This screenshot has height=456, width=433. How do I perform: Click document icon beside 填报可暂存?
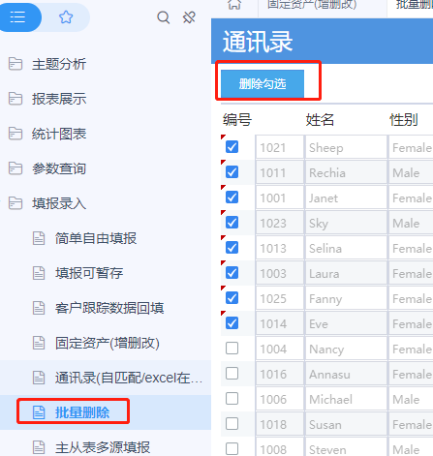39,273
